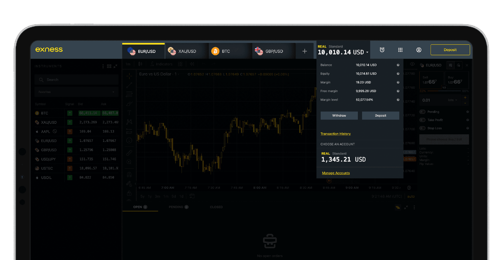This screenshot has height=260, width=503.
Task: Click the info icon beside Free margin
Action: click(398, 91)
